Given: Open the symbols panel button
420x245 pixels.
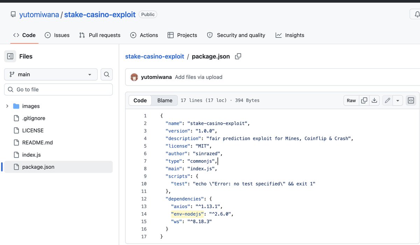Looking at the screenshot, I should 411,100.
